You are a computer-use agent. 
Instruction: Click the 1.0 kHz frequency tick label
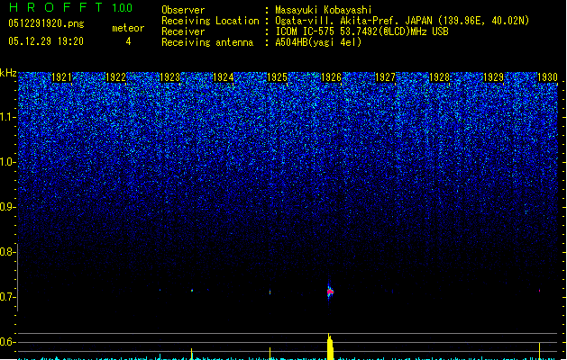tap(8, 162)
